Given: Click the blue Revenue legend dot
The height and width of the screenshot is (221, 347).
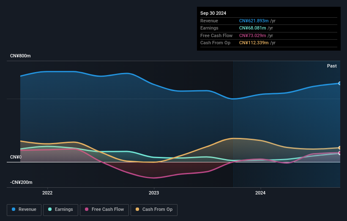Looking at the screenshot, I should pyautogui.click(x=14, y=209).
